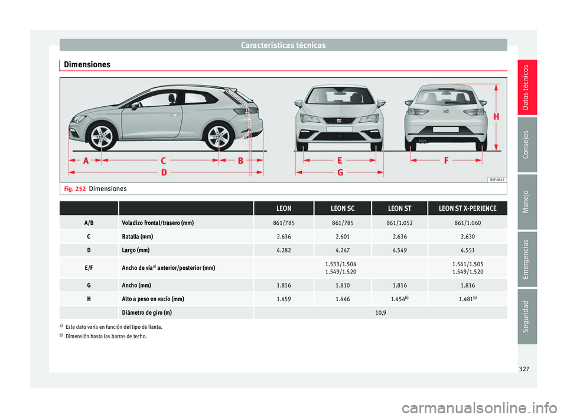Click the 10,9 turning diameter value
This screenshot has width=567, height=418.
[380, 312]
